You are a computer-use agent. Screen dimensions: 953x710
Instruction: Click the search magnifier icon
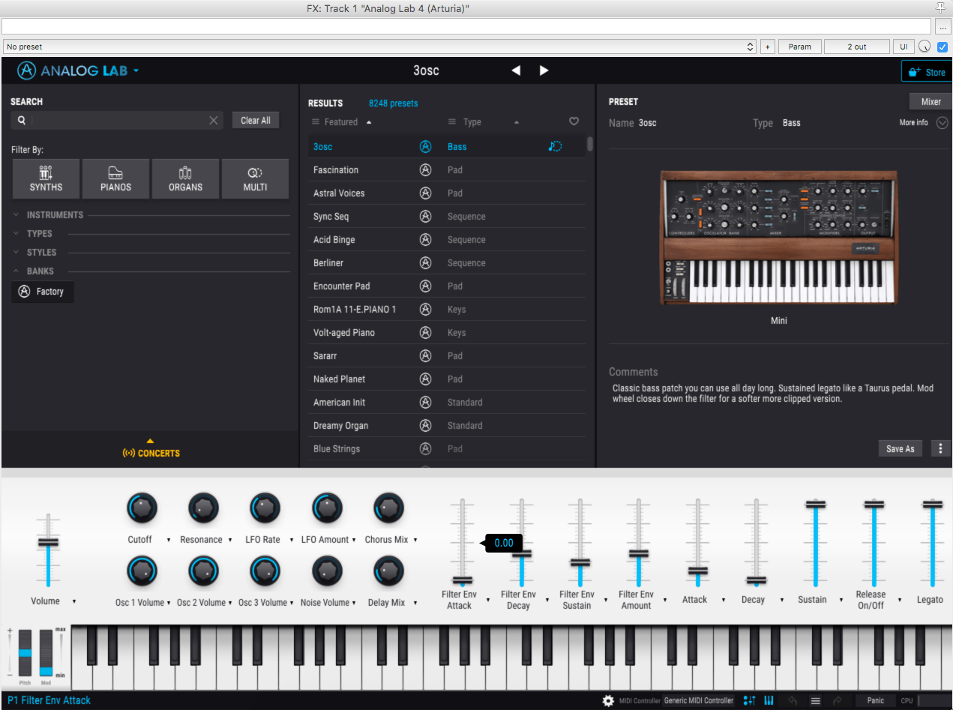pos(22,120)
